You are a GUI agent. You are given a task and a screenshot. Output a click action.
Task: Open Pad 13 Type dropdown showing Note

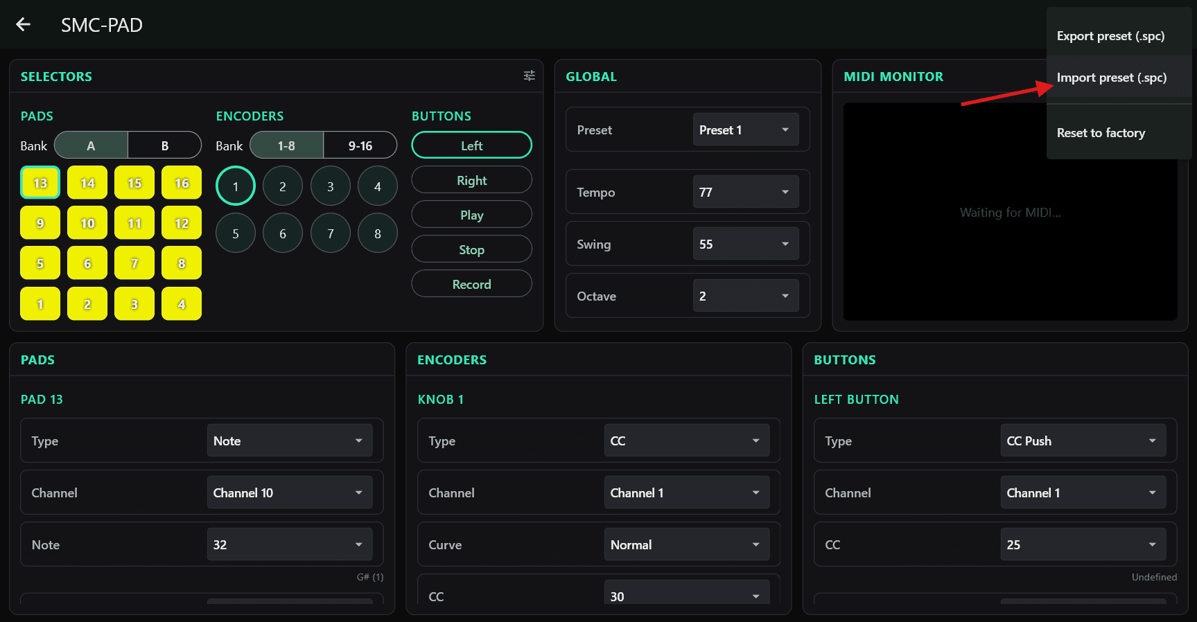(x=290, y=441)
